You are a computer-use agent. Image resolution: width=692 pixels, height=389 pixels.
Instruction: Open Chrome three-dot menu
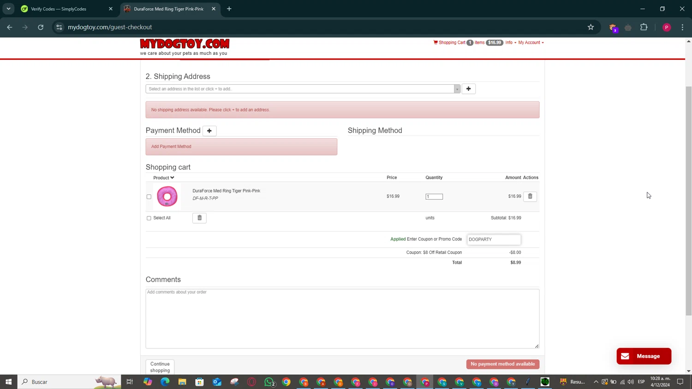[683, 27]
